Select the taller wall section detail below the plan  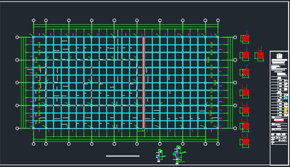click(178, 155)
